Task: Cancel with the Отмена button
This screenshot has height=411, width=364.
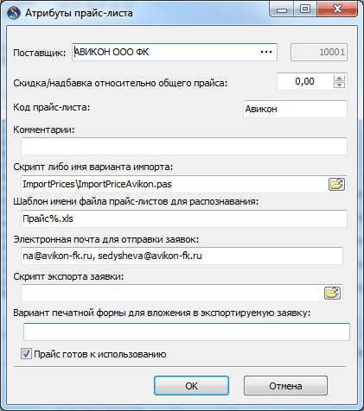Action: coord(285,386)
